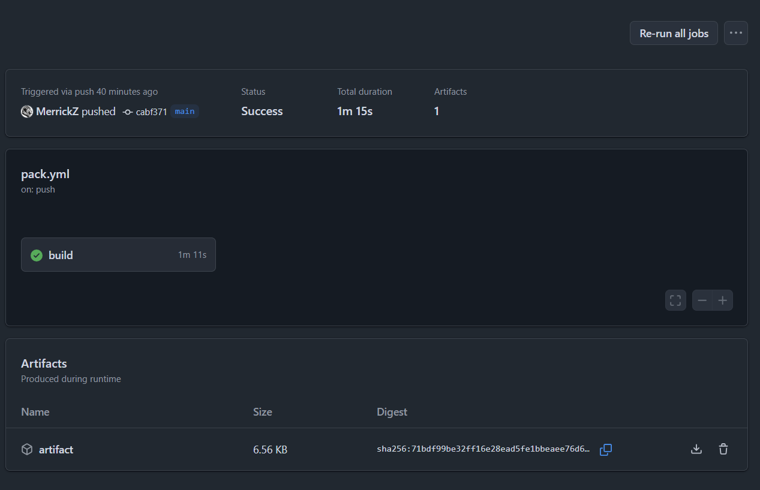Image resolution: width=760 pixels, height=490 pixels.
Task: Open MerrickZ user profile avatar
Action: point(27,112)
